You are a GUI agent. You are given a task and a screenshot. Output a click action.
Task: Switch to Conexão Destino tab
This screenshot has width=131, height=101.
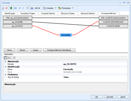(x=48, y=13)
